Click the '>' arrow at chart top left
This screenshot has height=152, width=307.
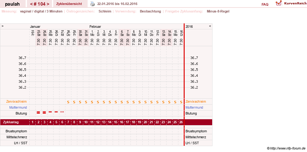click(3, 26)
